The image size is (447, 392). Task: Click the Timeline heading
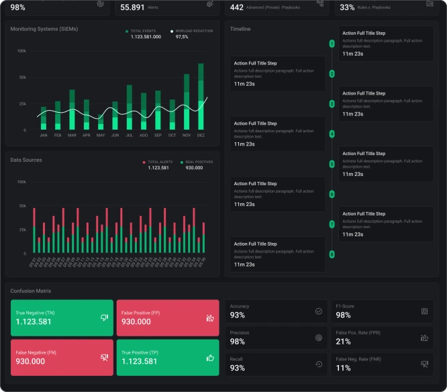click(x=240, y=29)
